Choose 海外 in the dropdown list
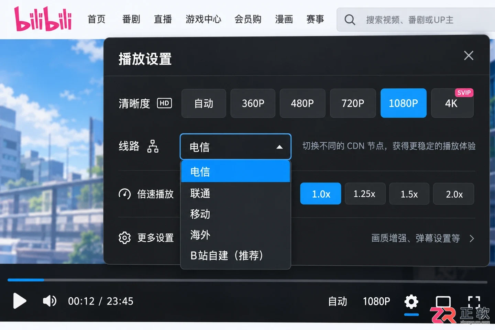 pos(235,235)
